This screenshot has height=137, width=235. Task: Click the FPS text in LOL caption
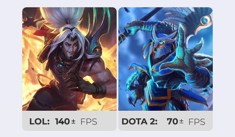pos(89,121)
